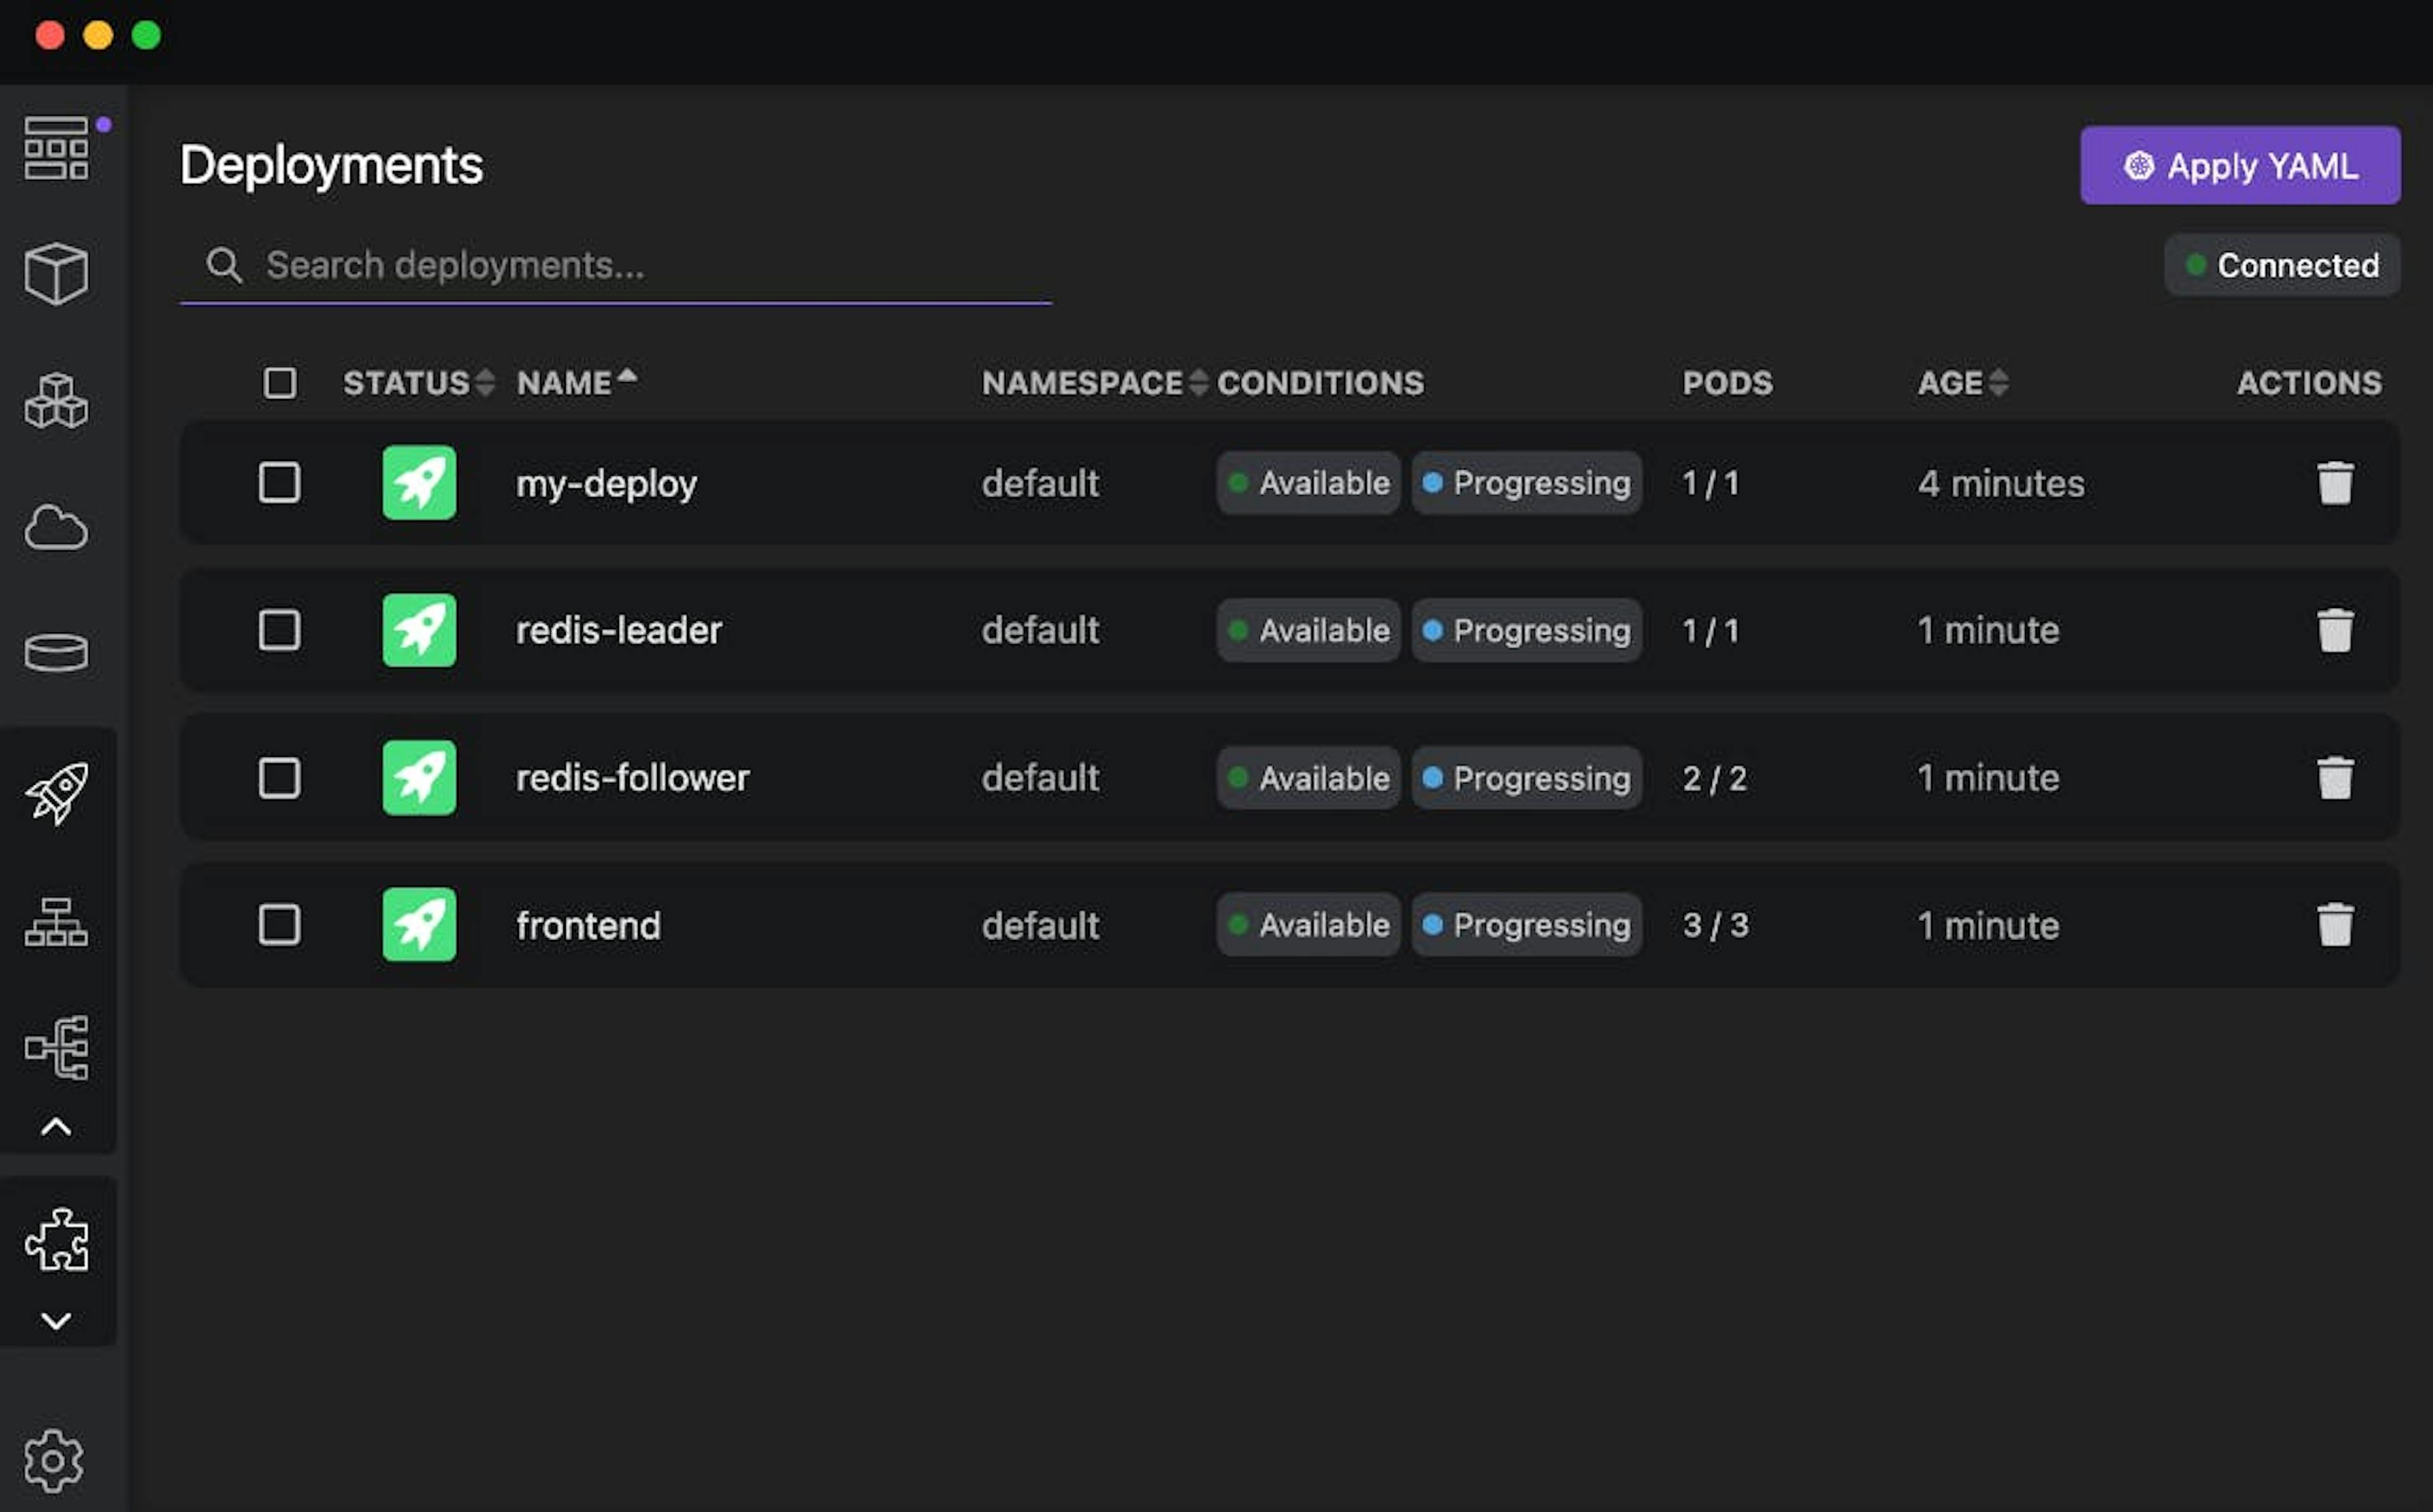2433x1512 pixels.
Task: Check the redis-follower row checkbox
Action: (279, 778)
